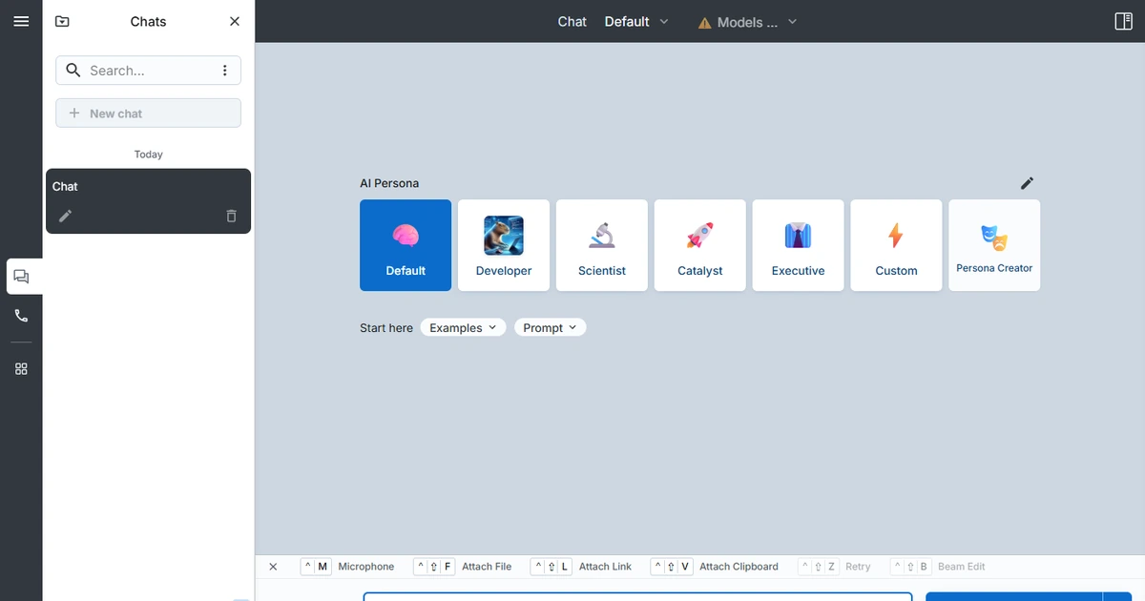Open the hamburger main menu

tap(21, 21)
